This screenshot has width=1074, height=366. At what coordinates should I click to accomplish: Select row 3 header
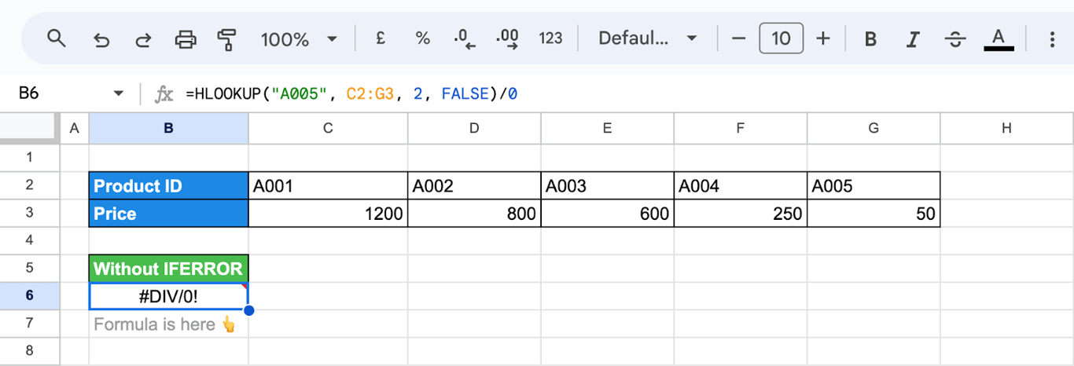click(30, 213)
